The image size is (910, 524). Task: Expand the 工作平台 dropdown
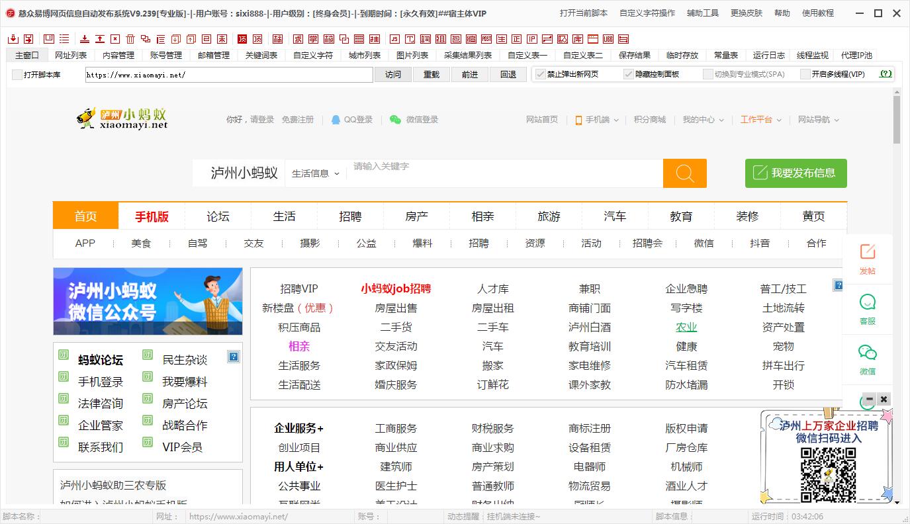[761, 120]
